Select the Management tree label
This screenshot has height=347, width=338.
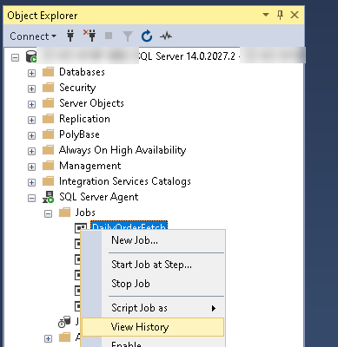click(90, 166)
